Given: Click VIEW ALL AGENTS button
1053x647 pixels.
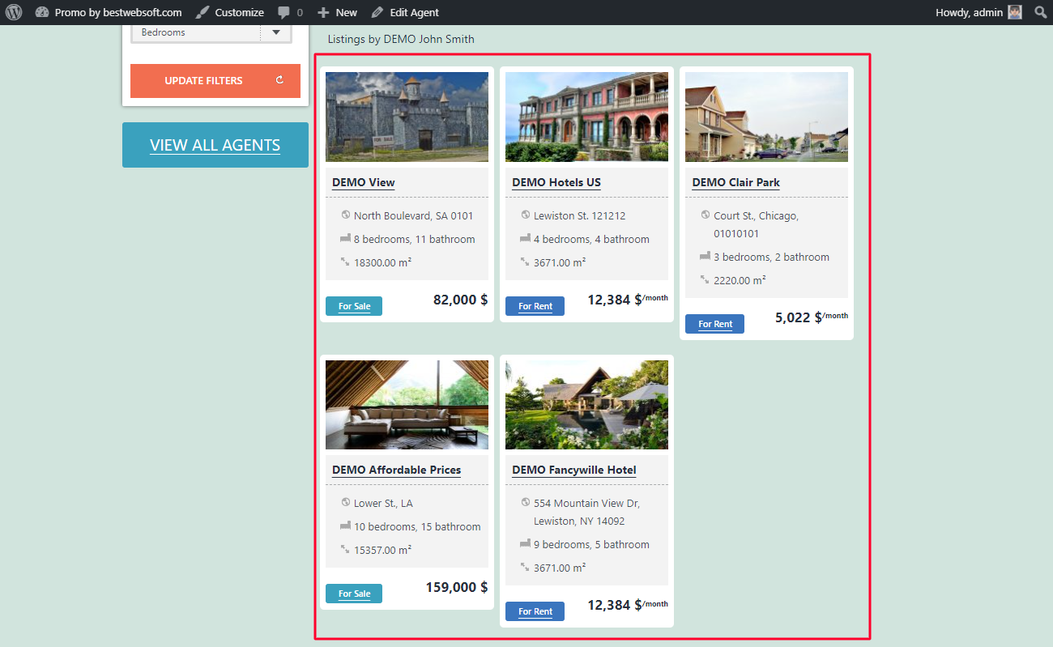Looking at the screenshot, I should coord(215,145).
